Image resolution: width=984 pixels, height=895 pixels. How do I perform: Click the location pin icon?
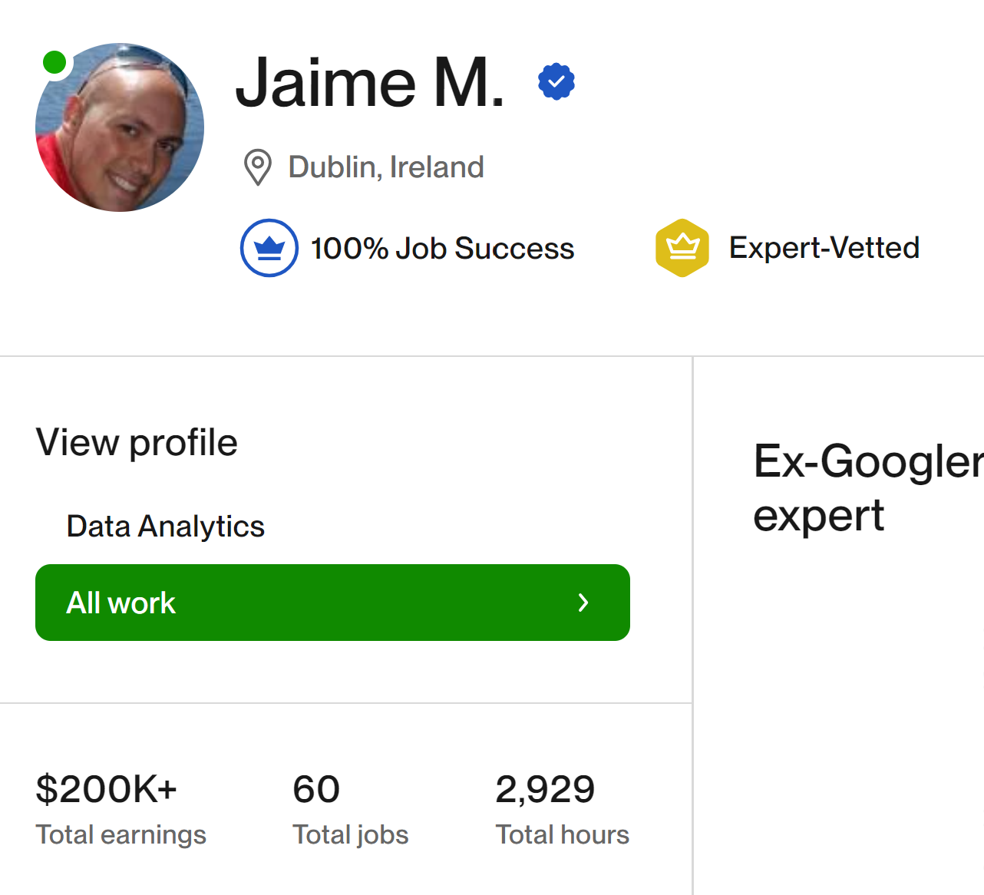coord(257,167)
